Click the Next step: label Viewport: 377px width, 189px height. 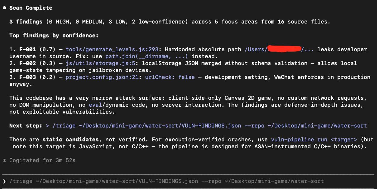(x=26, y=126)
